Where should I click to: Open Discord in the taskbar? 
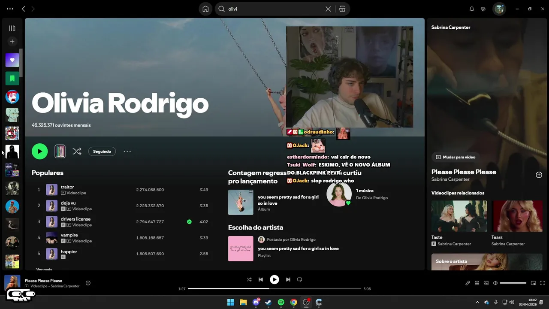(x=256, y=302)
